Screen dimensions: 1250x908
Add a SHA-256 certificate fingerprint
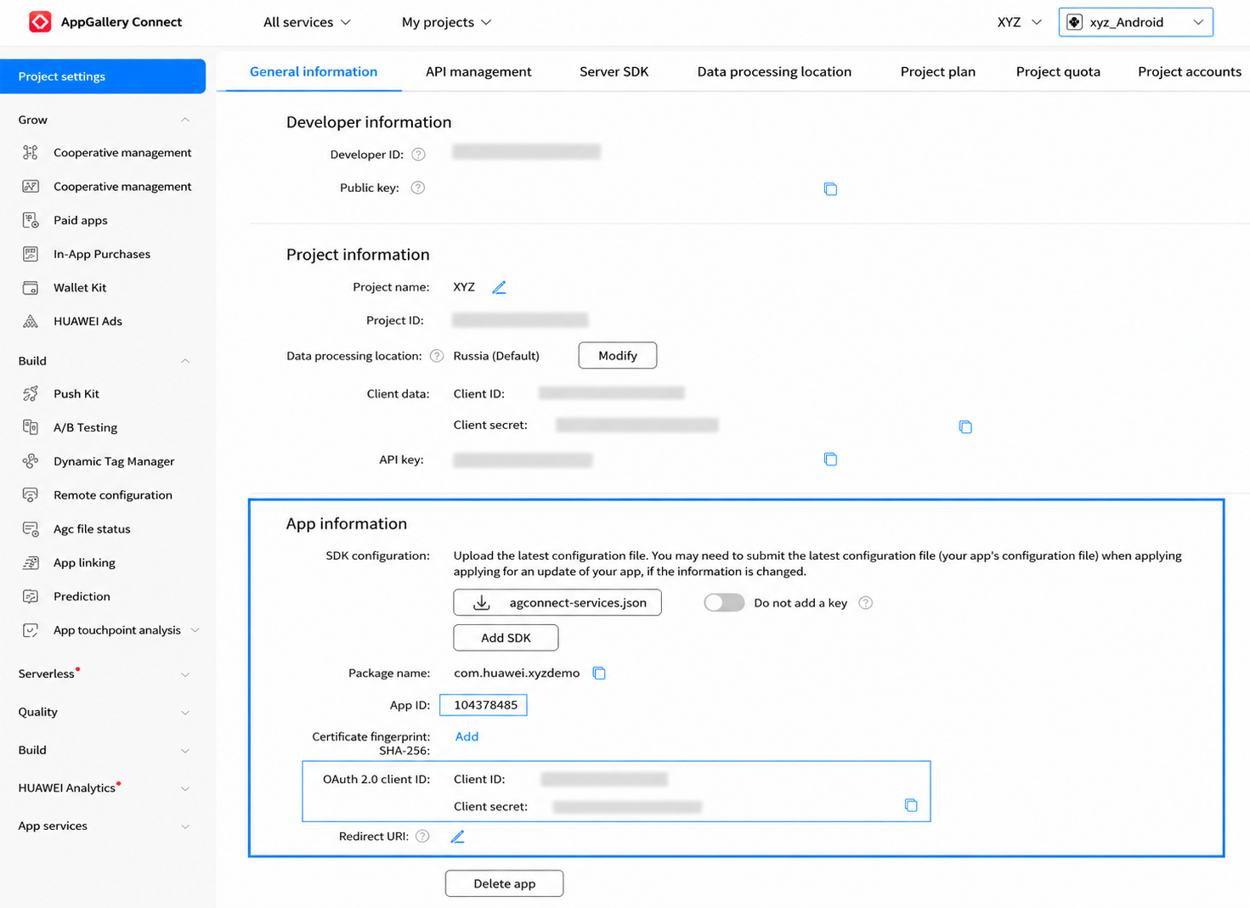click(467, 736)
